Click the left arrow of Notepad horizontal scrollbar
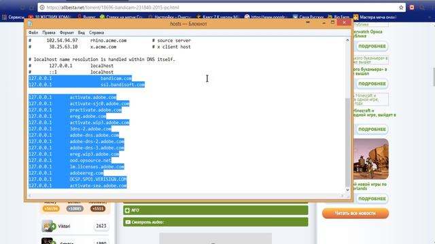The image size is (435, 244). (x=30, y=196)
